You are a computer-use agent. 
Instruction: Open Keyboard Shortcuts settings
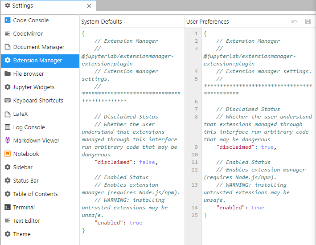[40, 100]
